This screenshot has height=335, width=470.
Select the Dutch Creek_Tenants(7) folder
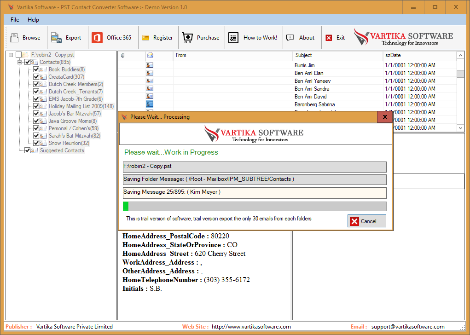click(76, 92)
